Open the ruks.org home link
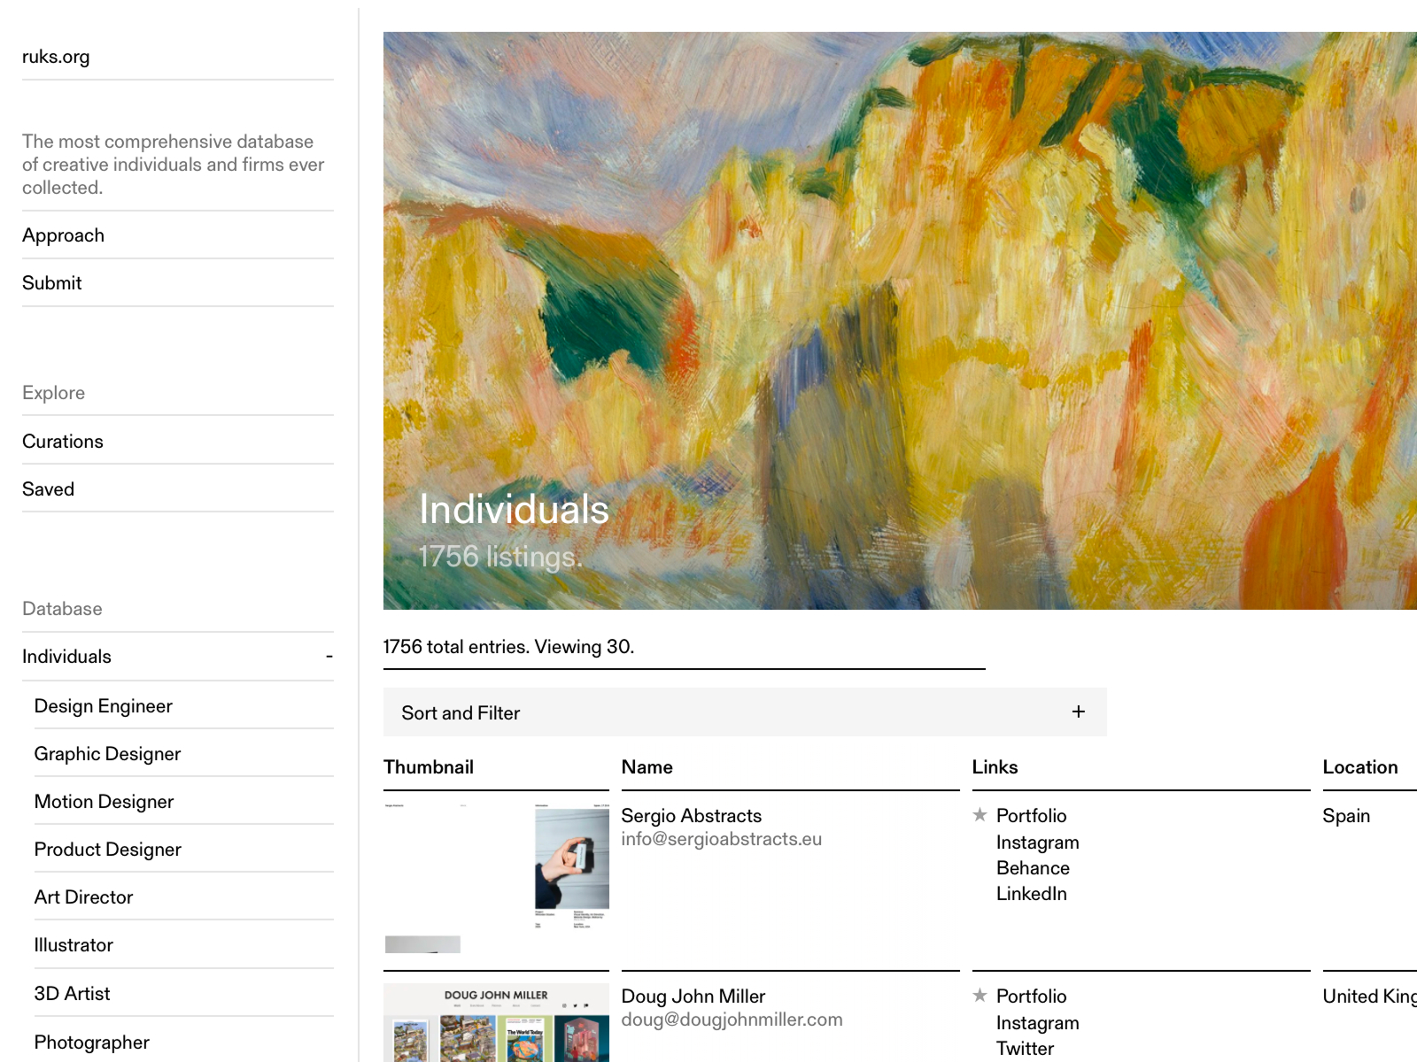Screen dimensions: 1417x1062 (x=56, y=57)
